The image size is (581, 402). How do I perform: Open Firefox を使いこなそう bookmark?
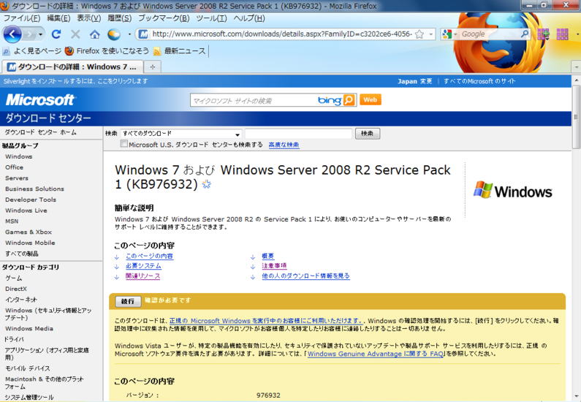(107, 50)
